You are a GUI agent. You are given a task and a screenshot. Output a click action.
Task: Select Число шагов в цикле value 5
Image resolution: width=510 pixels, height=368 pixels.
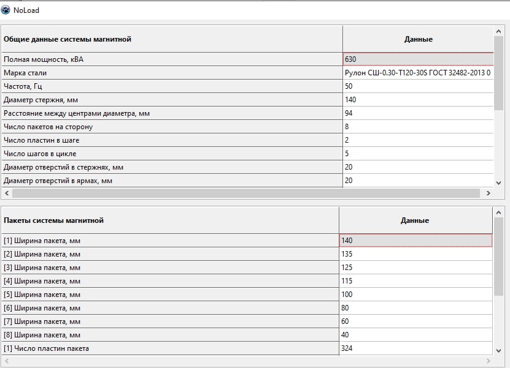(418, 154)
